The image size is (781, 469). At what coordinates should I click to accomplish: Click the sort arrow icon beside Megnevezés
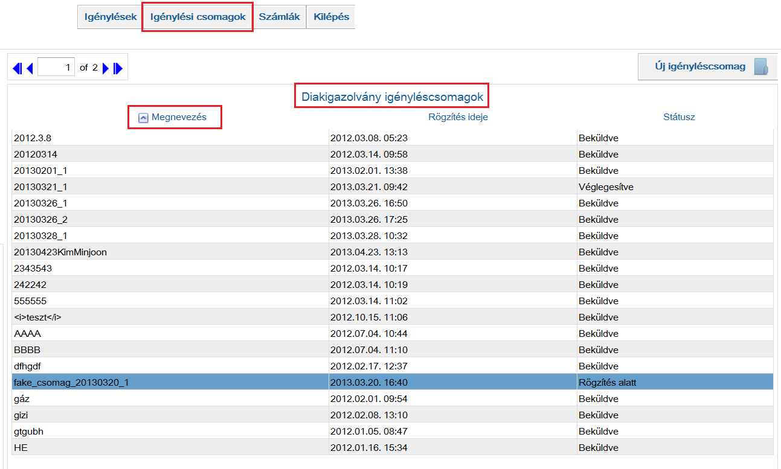coord(143,118)
